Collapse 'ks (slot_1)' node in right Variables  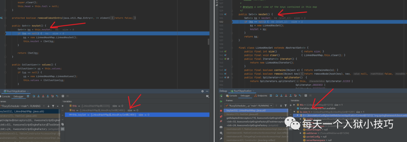point(294,112)
